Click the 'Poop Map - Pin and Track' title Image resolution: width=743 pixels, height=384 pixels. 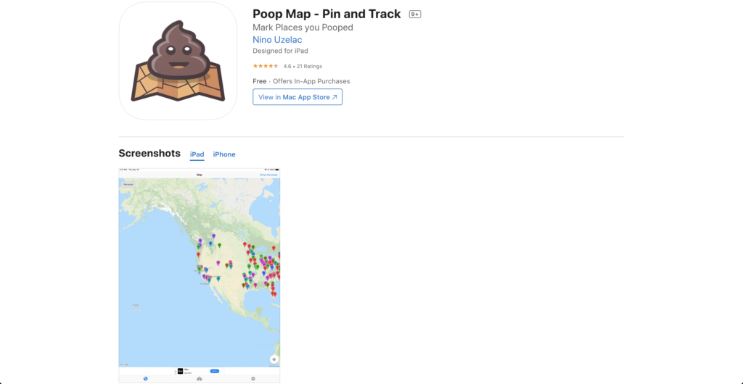(x=327, y=14)
